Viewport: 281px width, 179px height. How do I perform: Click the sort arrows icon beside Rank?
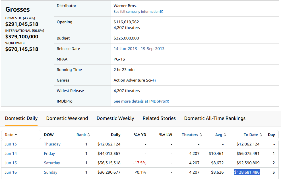pos(88,135)
